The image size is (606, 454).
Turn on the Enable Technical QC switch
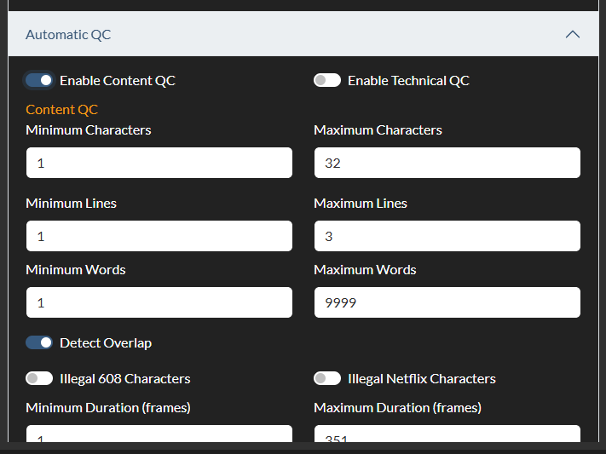(327, 80)
